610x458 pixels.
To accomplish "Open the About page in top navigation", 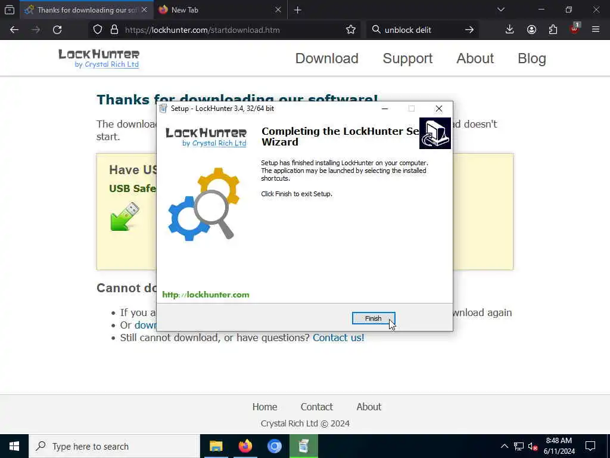I will [475, 58].
